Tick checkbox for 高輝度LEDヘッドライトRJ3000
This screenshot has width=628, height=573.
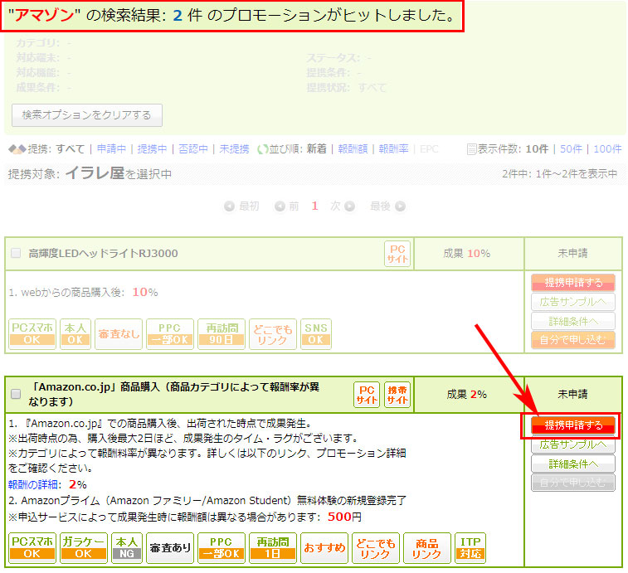coord(16,253)
